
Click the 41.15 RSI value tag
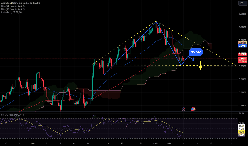pos(241,129)
